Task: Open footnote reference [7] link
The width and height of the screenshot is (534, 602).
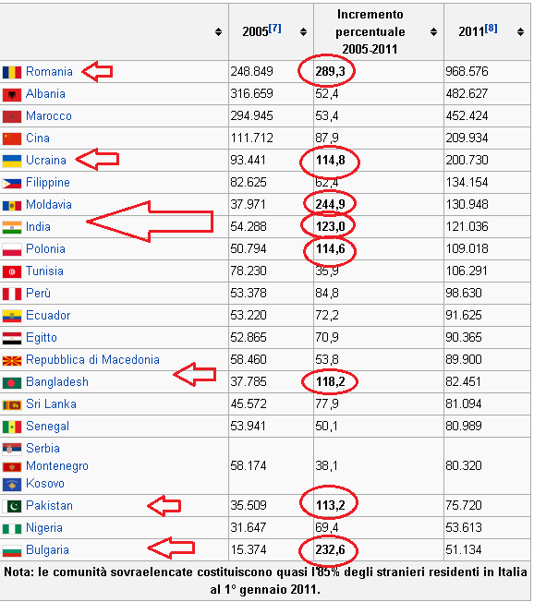Action: coord(274,29)
